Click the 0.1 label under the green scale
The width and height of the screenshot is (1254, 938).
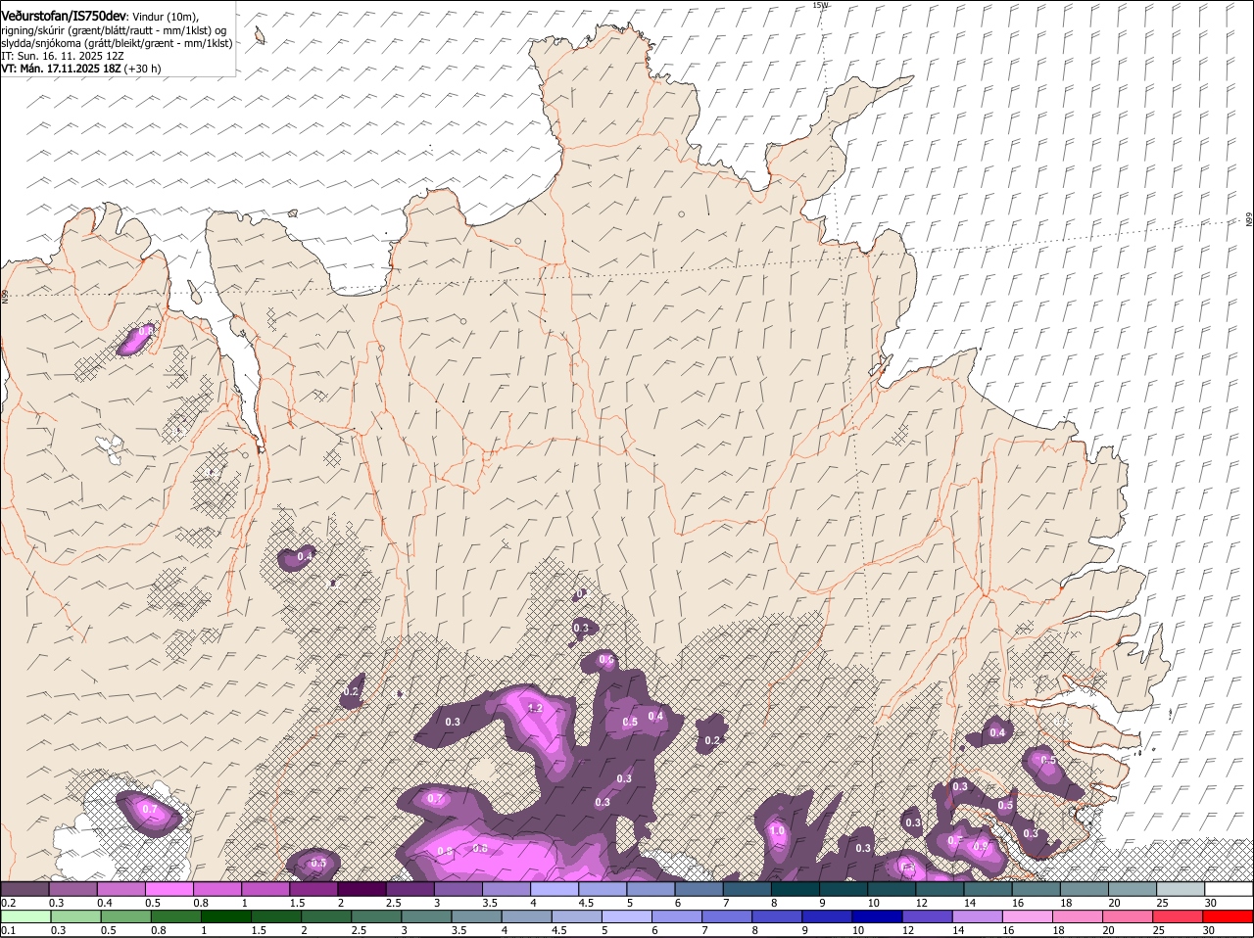pos(8,930)
